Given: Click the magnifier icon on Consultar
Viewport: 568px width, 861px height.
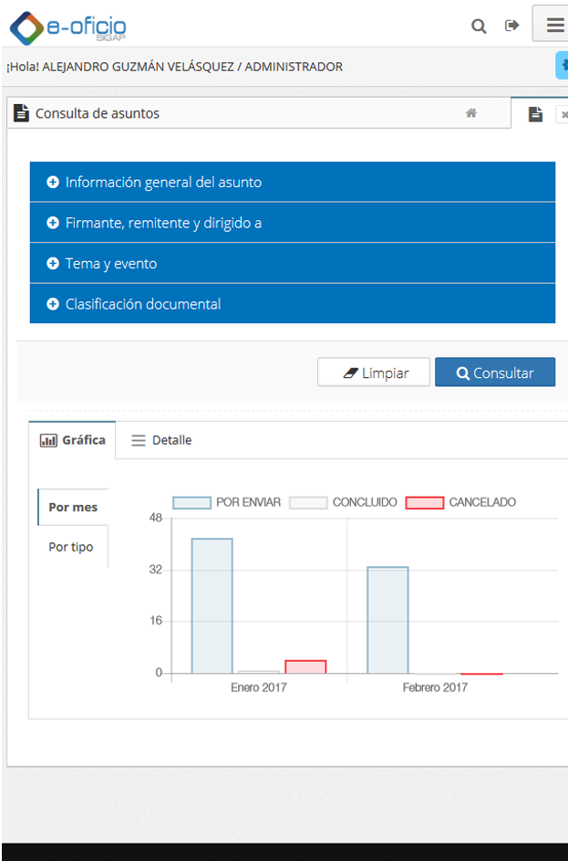Looking at the screenshot, I should [x=463, y=373].
